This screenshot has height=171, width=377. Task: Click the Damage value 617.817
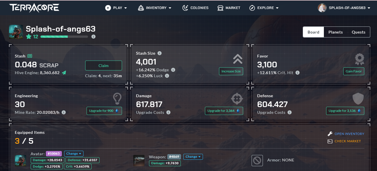point(149,105)
